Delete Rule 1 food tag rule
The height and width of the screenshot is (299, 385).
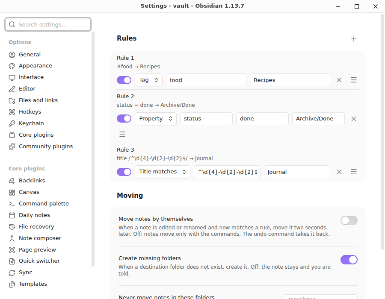(339, 80)
